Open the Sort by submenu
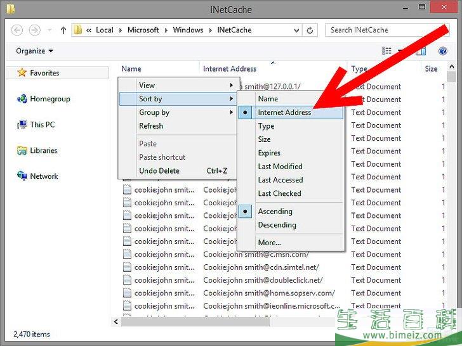The width and height of the screenshot is (462, 346). [x=178, y=99]
